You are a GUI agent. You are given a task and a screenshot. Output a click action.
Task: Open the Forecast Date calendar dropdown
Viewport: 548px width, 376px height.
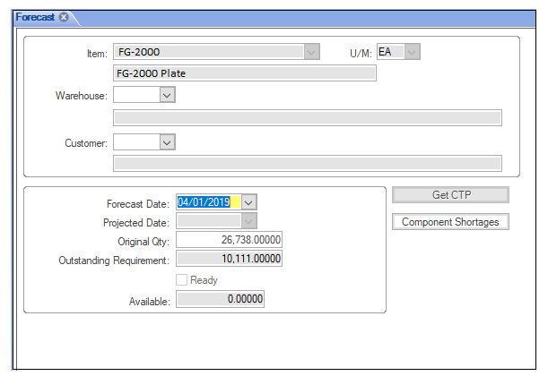(248, 202)
